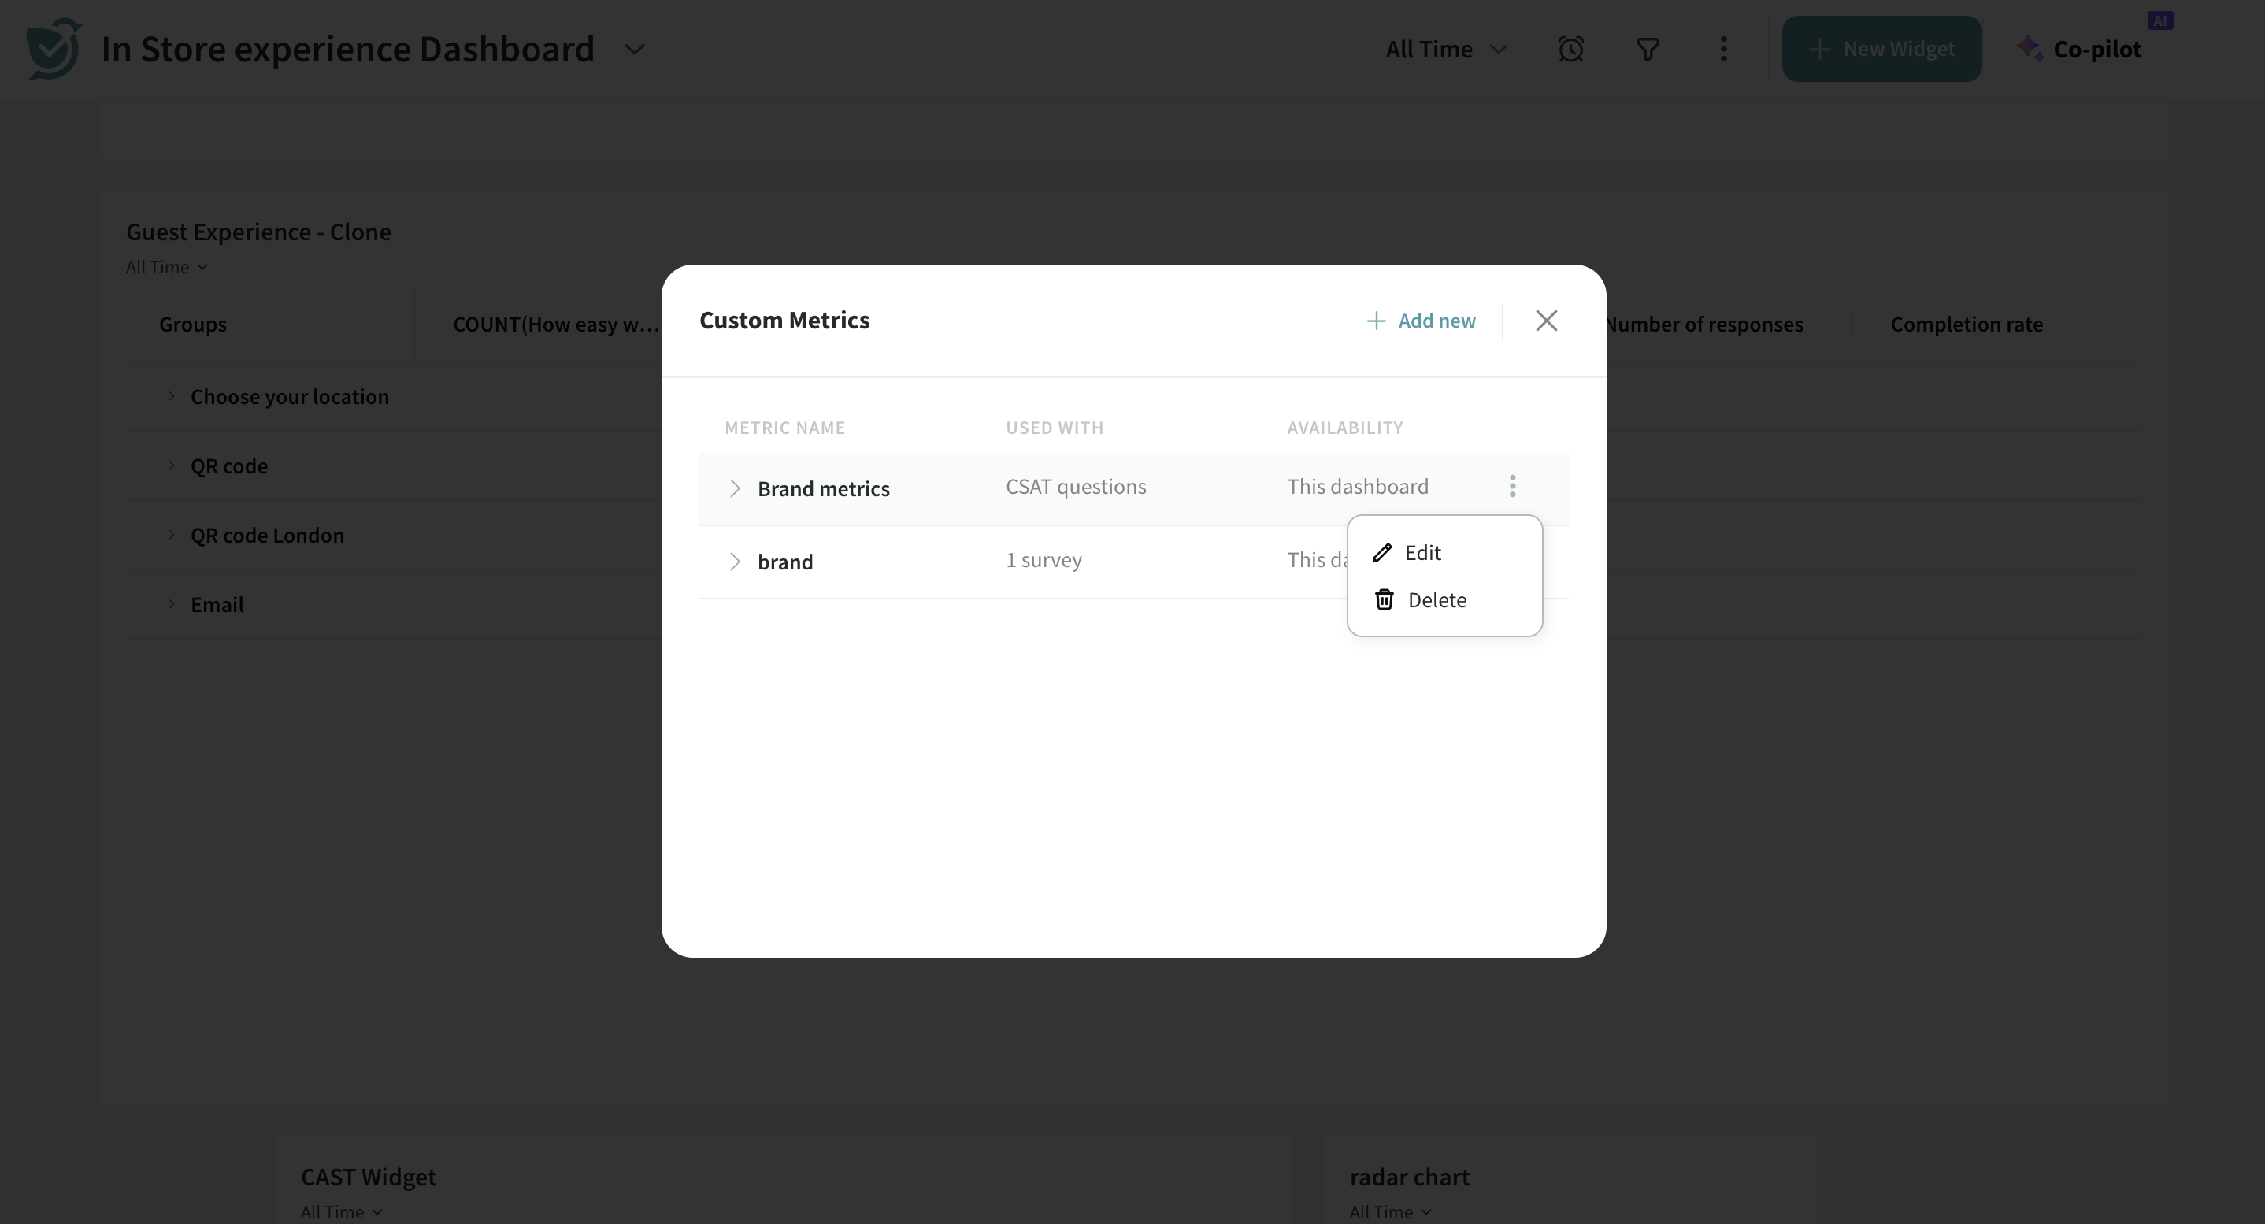This screenshot has width=2265, height=1224.
Task: Select Delete from the context menu
Action: [1436, 599]
